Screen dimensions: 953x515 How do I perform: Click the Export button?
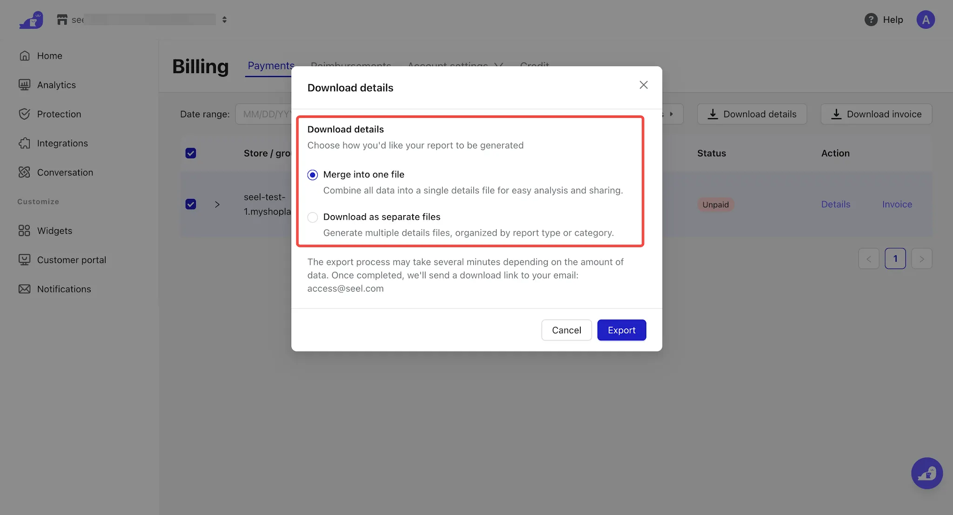(622, 330)
